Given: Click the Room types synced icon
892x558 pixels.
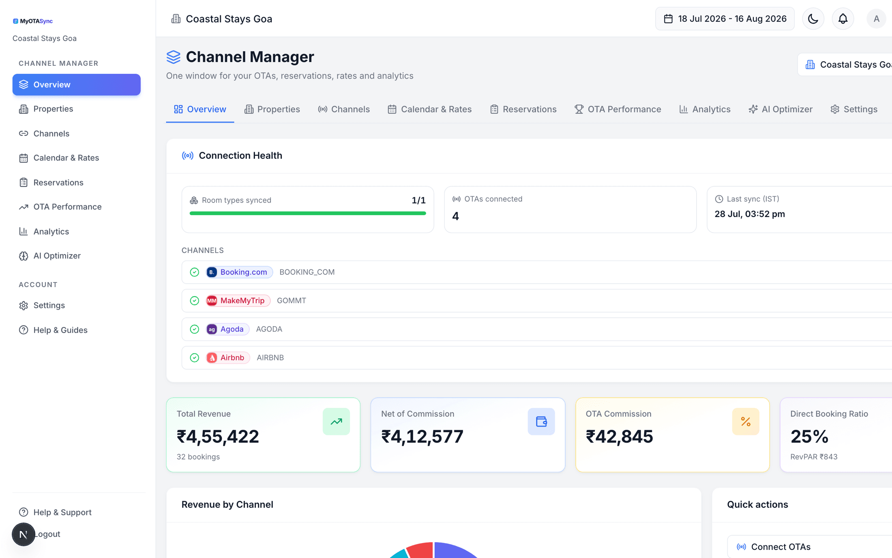Looking at the screenshot, I should pyautogui.click(x=194, y=200).
